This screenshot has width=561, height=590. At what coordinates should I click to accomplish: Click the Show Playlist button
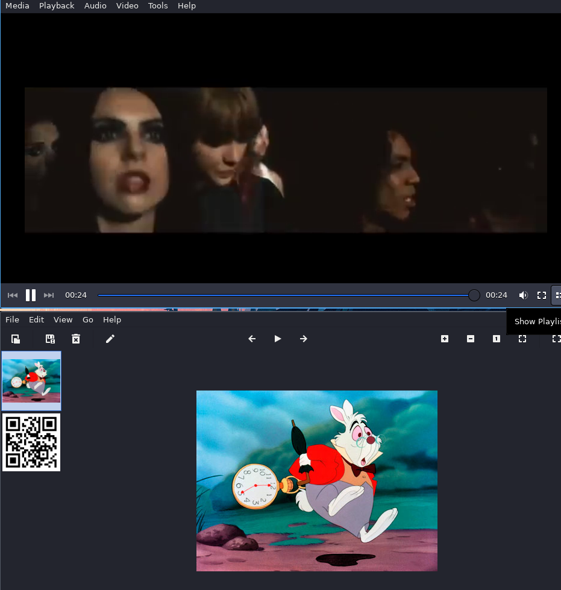tap(557, 295)
